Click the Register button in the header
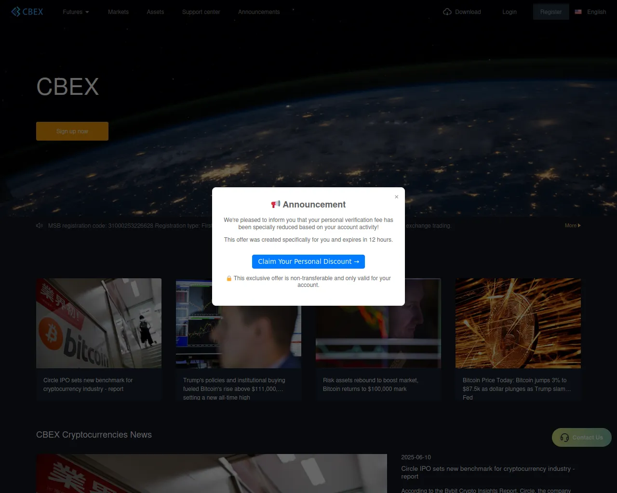Screen dimensions: 617x493 (x=551, y=12)
